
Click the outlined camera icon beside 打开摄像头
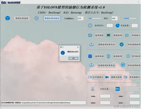pyautogui.click(x=90, y=77)
